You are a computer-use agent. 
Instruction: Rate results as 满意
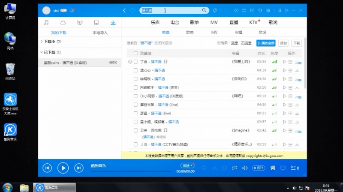(235, 43)
